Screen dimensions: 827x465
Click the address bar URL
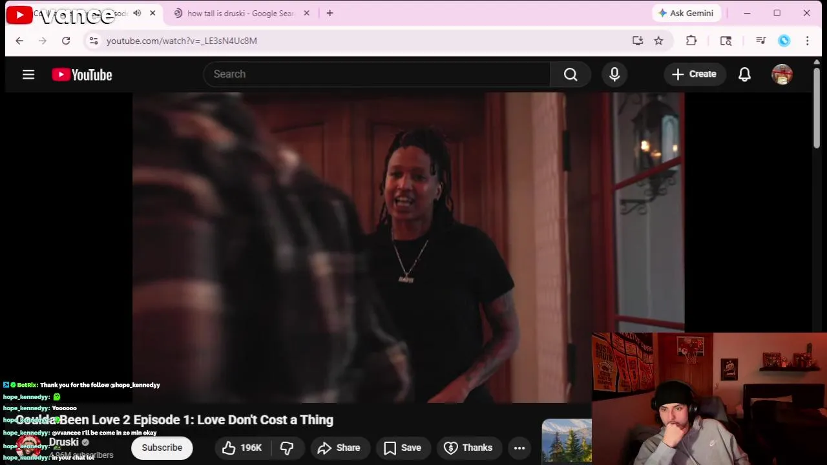pyautogui.click(x=182, y=41)
